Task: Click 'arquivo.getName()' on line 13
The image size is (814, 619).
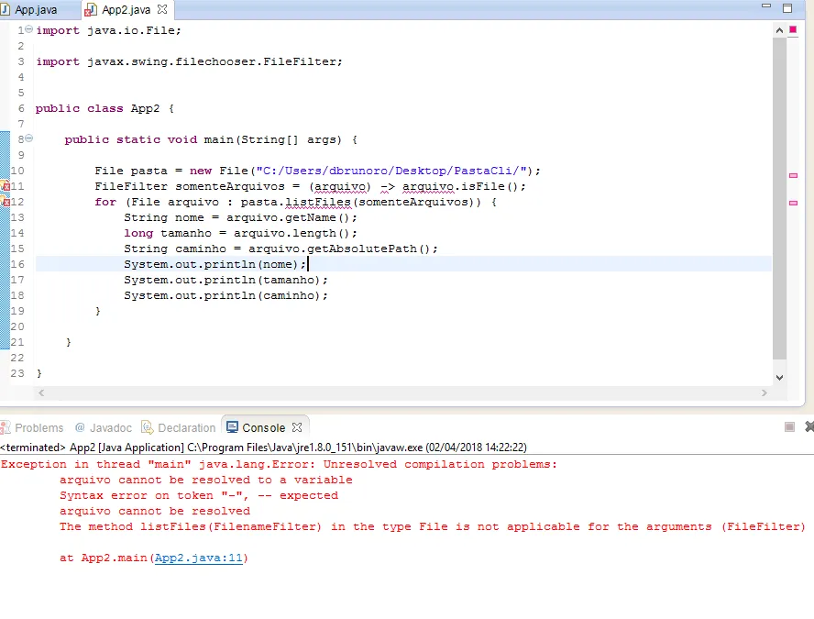Action: click(x=288, y=217)
